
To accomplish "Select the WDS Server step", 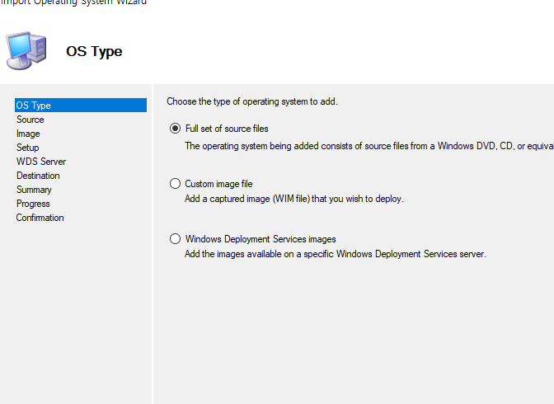I will (x=41, y=162).
